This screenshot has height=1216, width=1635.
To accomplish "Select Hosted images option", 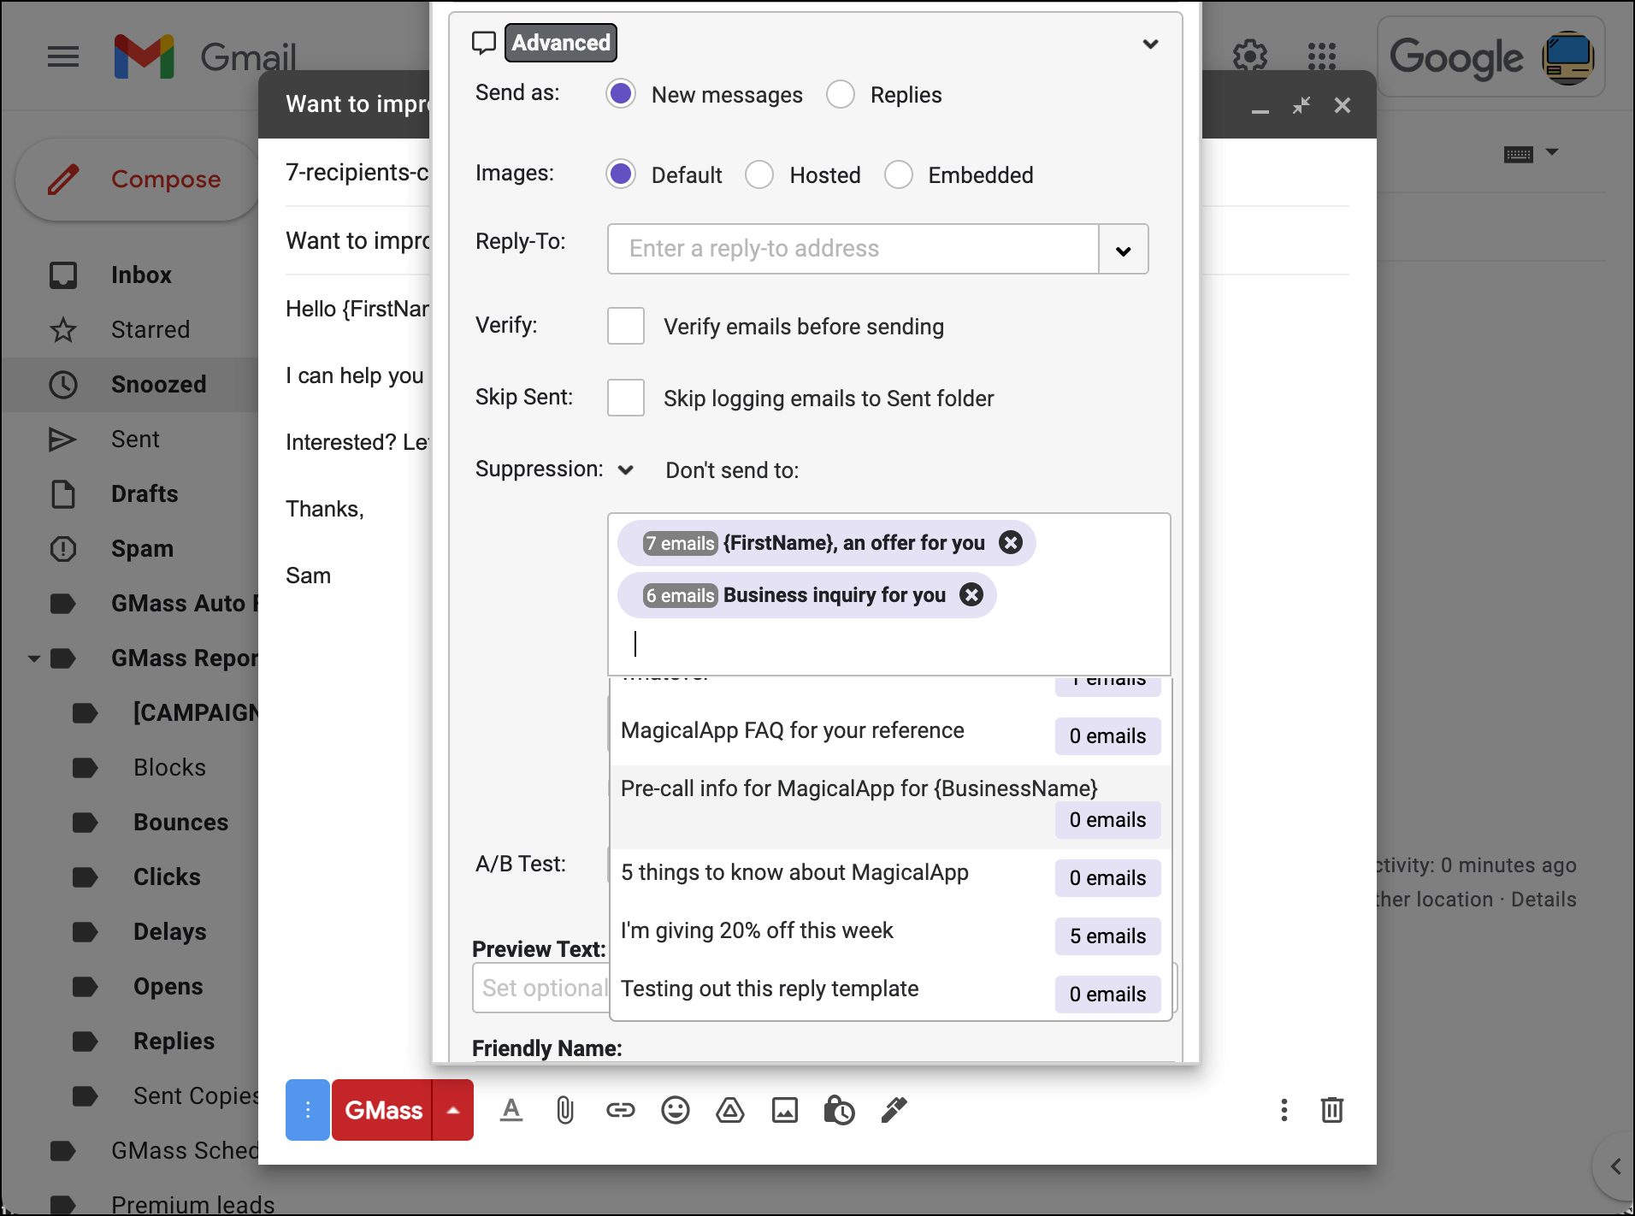I will (x=759, y=174).
